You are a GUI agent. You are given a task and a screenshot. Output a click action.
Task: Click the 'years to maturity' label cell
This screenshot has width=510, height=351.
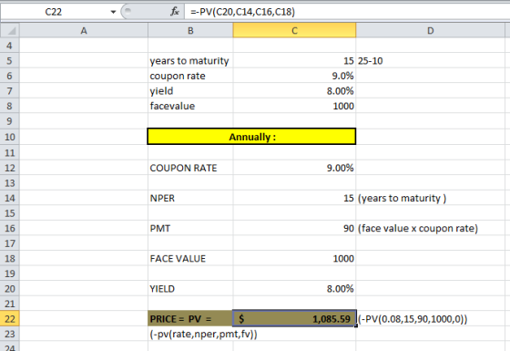tap(190, 60)
